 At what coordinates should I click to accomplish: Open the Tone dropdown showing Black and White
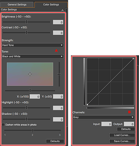(33, 56)
